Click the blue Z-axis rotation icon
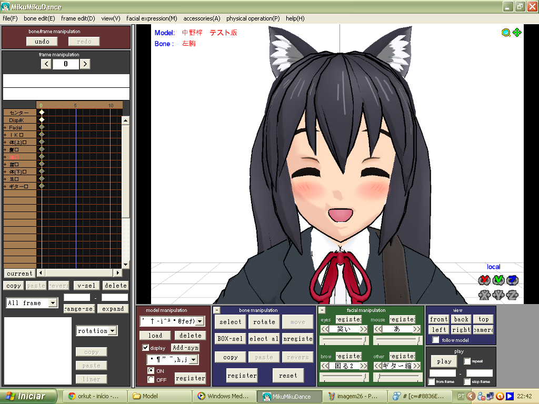The width and height of the screenshot is (539, 404). pyautogui.click(x=512, y=280)
